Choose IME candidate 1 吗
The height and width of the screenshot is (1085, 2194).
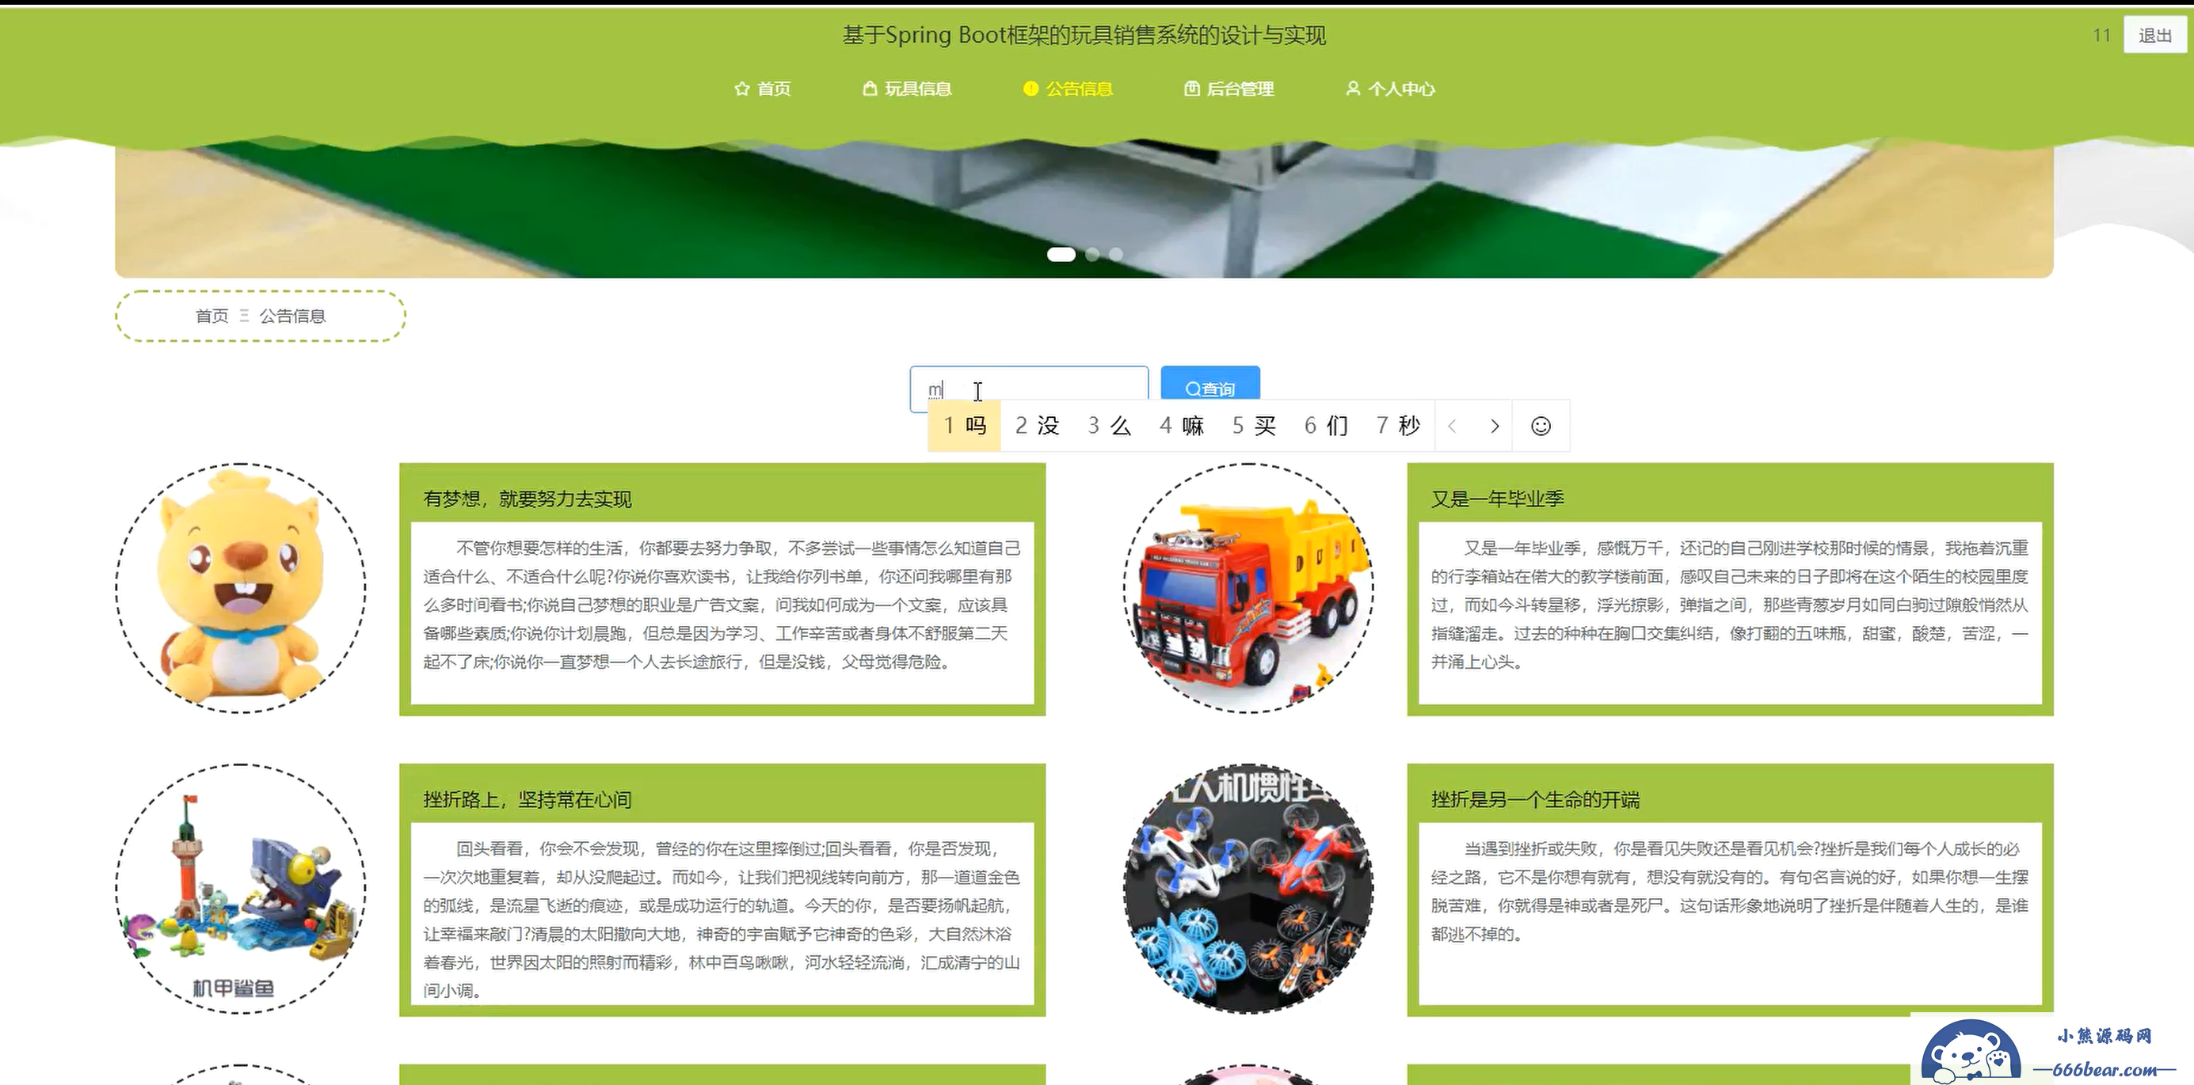(964, 426)
